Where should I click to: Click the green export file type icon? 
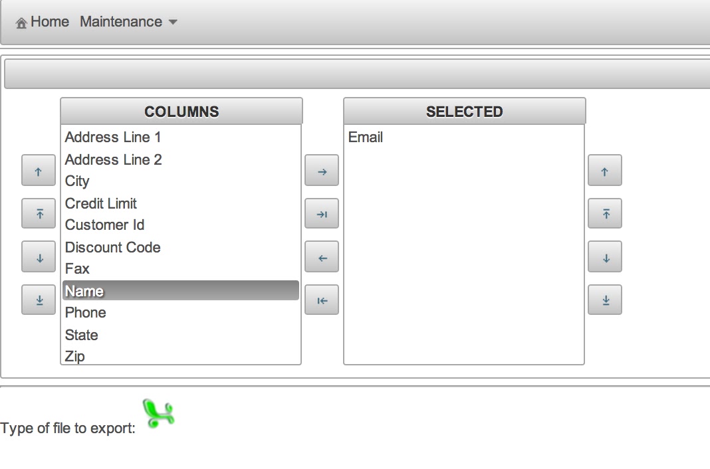click(x=158, y=413)
